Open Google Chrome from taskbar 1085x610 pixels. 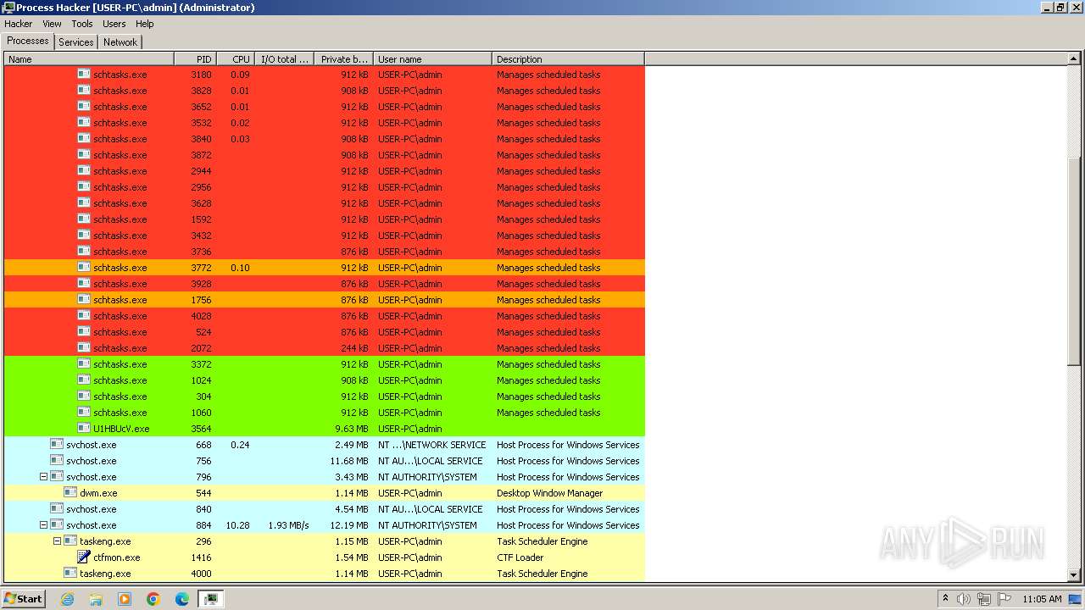(153, 599)
